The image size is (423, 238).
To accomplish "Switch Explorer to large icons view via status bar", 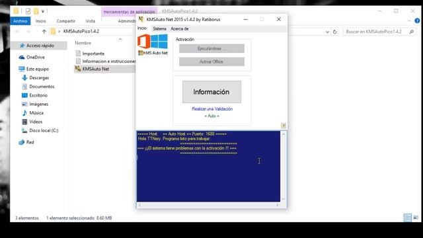I will (416, 218).
